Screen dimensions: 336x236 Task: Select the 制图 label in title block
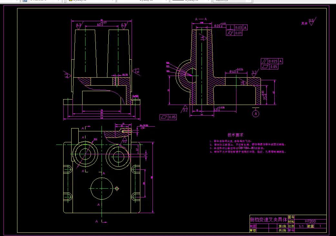253,226
